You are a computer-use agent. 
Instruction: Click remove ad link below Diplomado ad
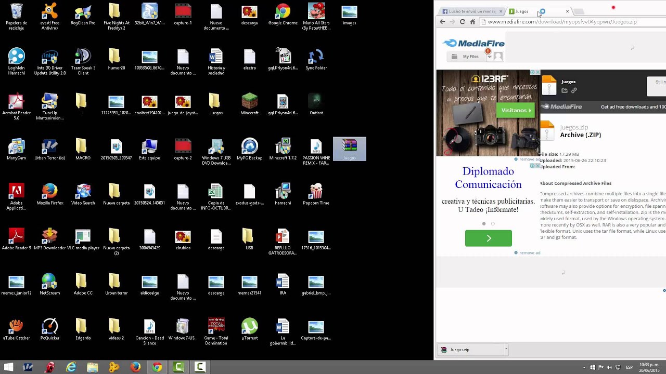point(527,253)
